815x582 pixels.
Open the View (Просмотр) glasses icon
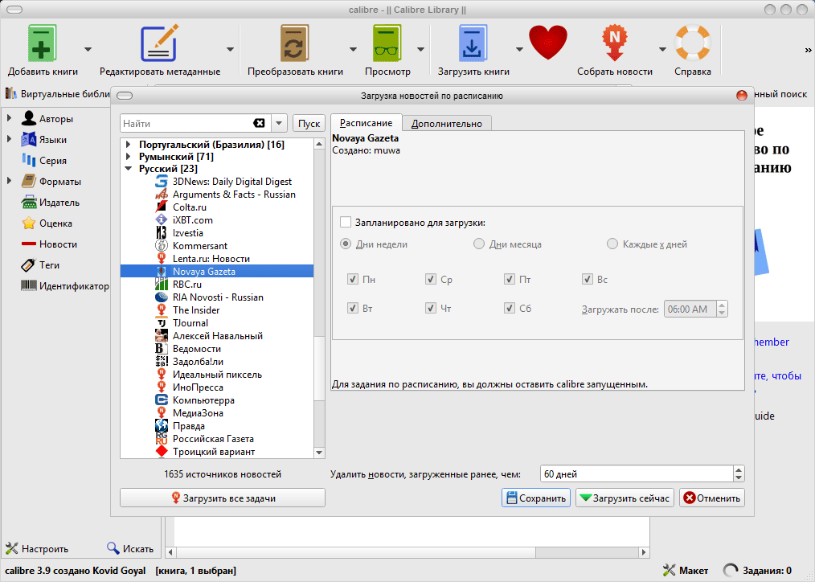tap(387, 44)
